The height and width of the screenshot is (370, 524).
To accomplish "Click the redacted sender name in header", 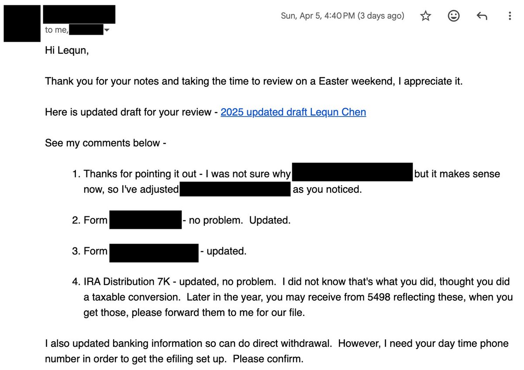I will pos(79,14).
